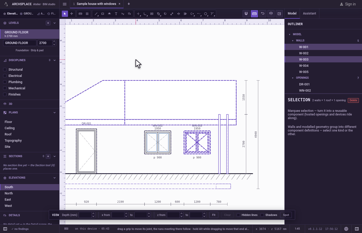Collapse the Disciplines section chevron
Viewport: 362px width, 233px height.
click(55, 60)
